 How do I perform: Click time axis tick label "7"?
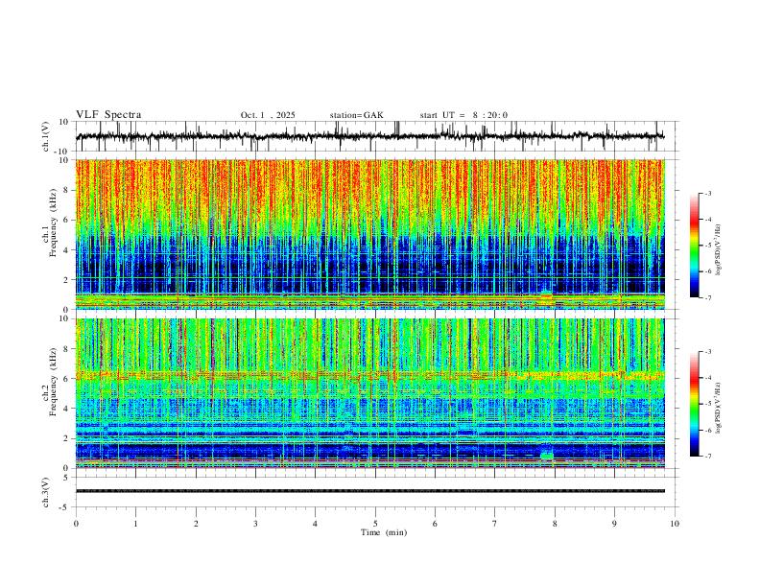(495, 524)
